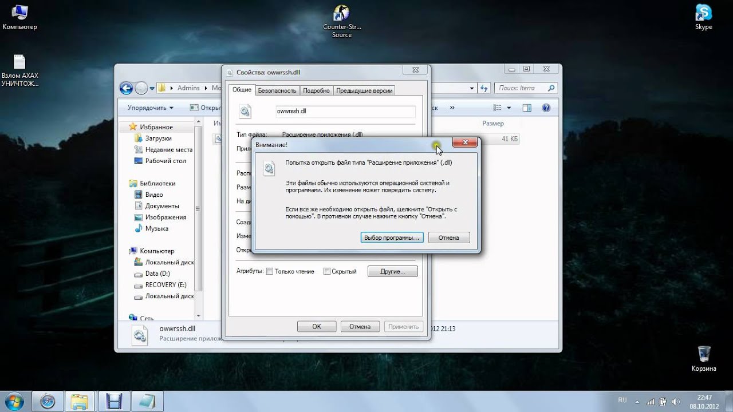
Task: Open the Музыка library
Action: 151,228
